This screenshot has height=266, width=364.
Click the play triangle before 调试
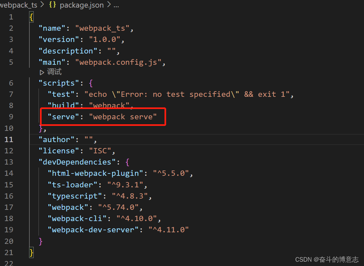[42, 72]
